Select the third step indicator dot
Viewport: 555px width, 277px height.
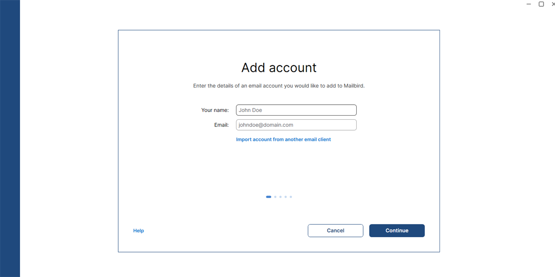click(x=280, y=197)
